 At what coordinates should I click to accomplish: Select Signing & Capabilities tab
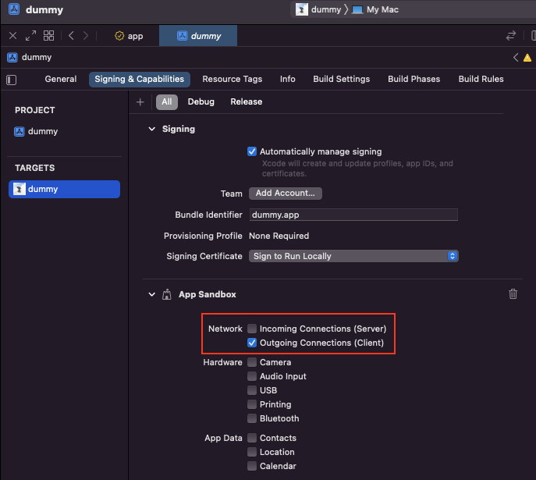[x=140, y=80]
